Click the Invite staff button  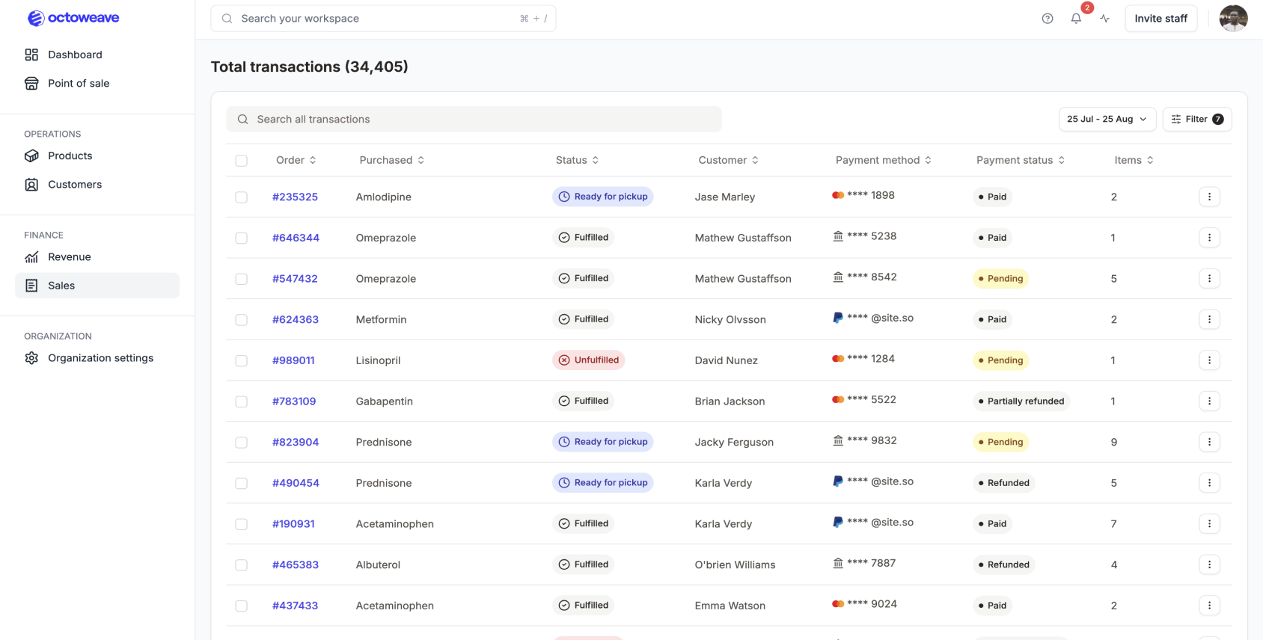click(1160, 19)
